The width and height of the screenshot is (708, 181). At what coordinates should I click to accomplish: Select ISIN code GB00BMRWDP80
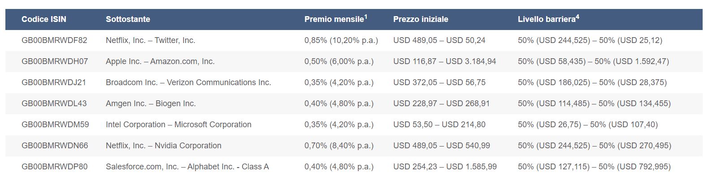(55, 167)
